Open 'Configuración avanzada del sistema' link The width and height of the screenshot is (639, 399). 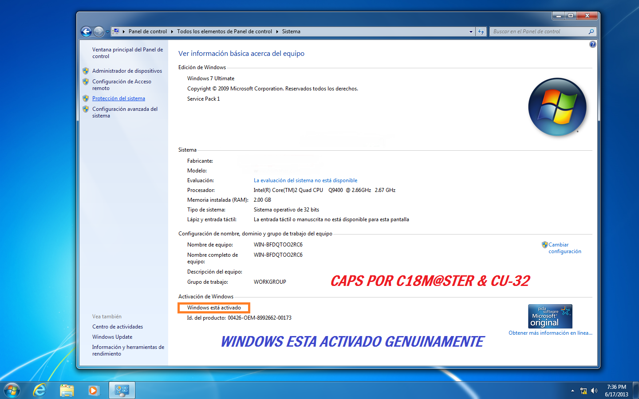[125, 112]
